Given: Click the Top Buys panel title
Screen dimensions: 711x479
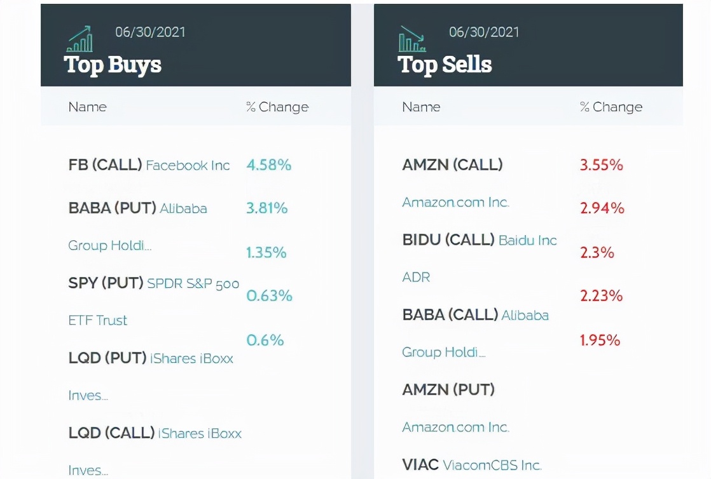Looking at the screenshot, I should click(x=113, y=65).
